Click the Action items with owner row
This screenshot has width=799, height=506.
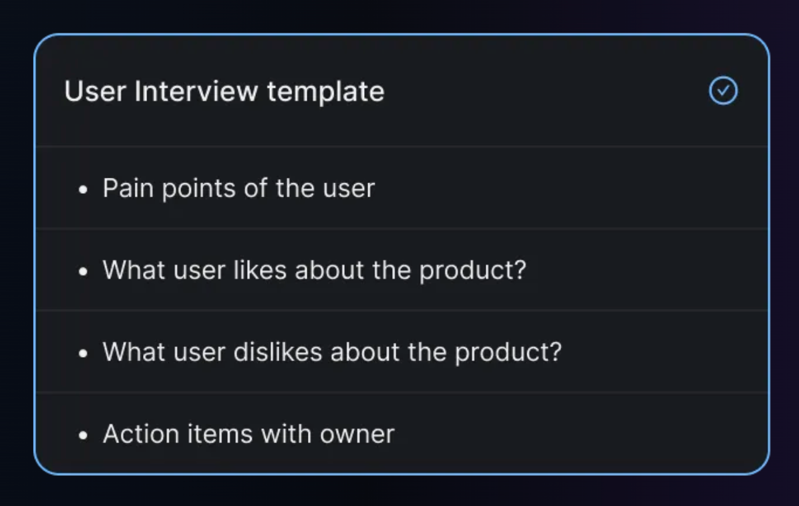(x=402, y=434)
